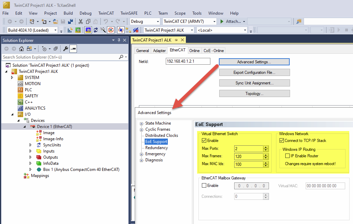Image resolution: width=353 pixels, height=224 pixels.
Task: Click Export Configuration File... button
Action: click(254, 73)
